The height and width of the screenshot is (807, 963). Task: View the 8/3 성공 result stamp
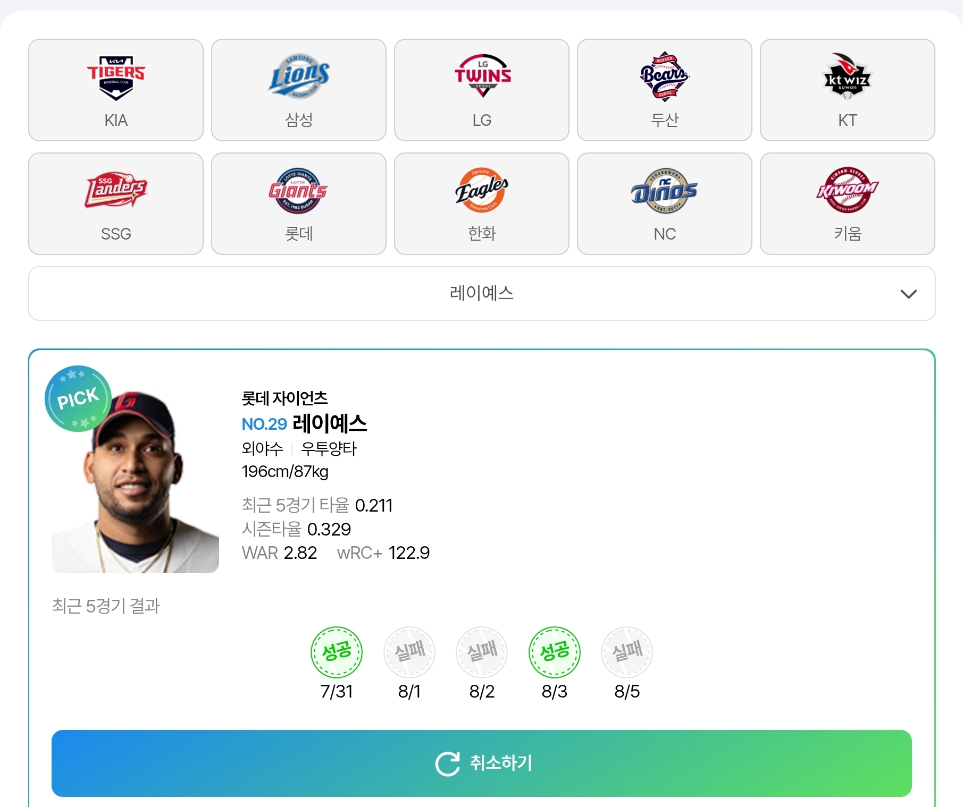coord(555,652)
